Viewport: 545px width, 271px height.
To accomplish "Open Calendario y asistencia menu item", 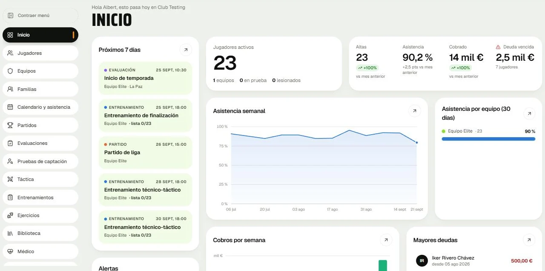I will click(40, 107).
